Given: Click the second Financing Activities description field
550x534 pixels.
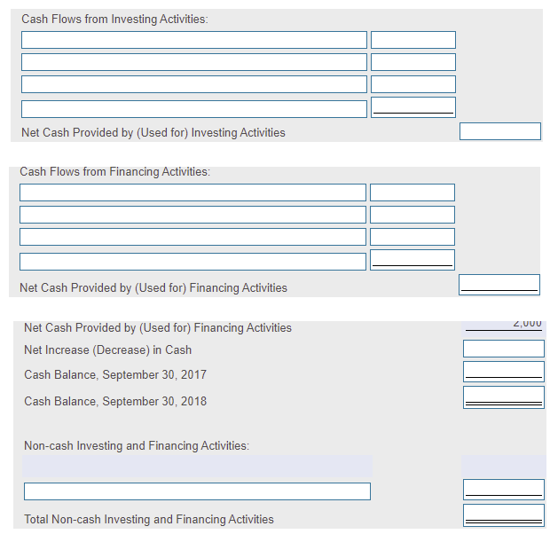Looking at the screenshot, I should (x=192, y=215).
